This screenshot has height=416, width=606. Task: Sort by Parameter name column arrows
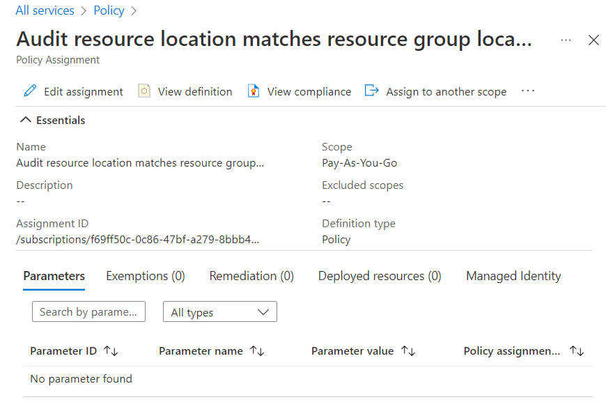tap(257, 351)
